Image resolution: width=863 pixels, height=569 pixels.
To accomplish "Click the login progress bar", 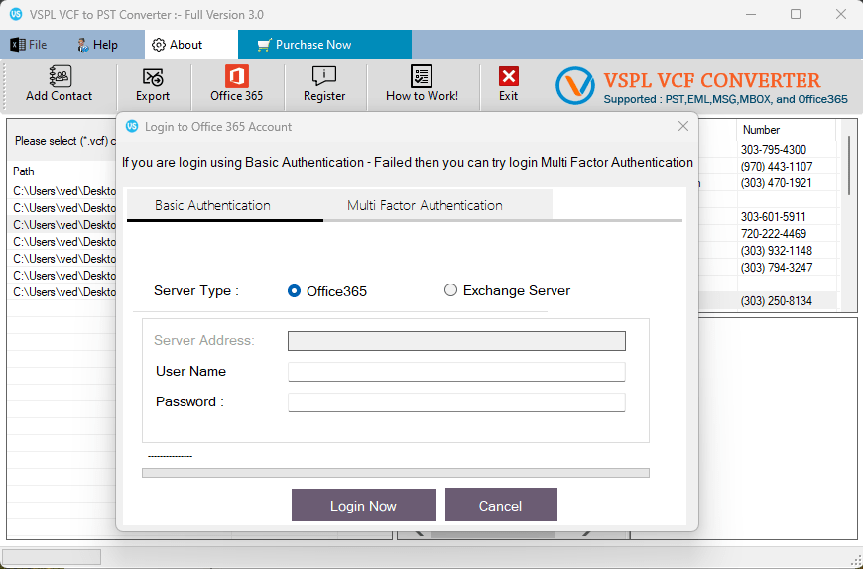I will (x=395, y=473).
